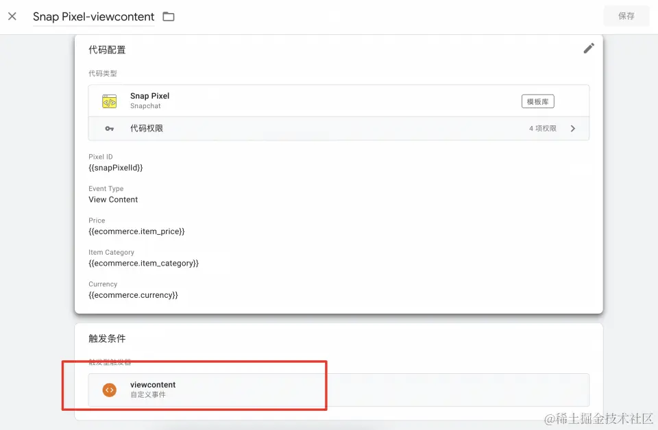Screen dimensions: 658x430
Task: Click the 代码配置 section heading
Action: [107, 50]
